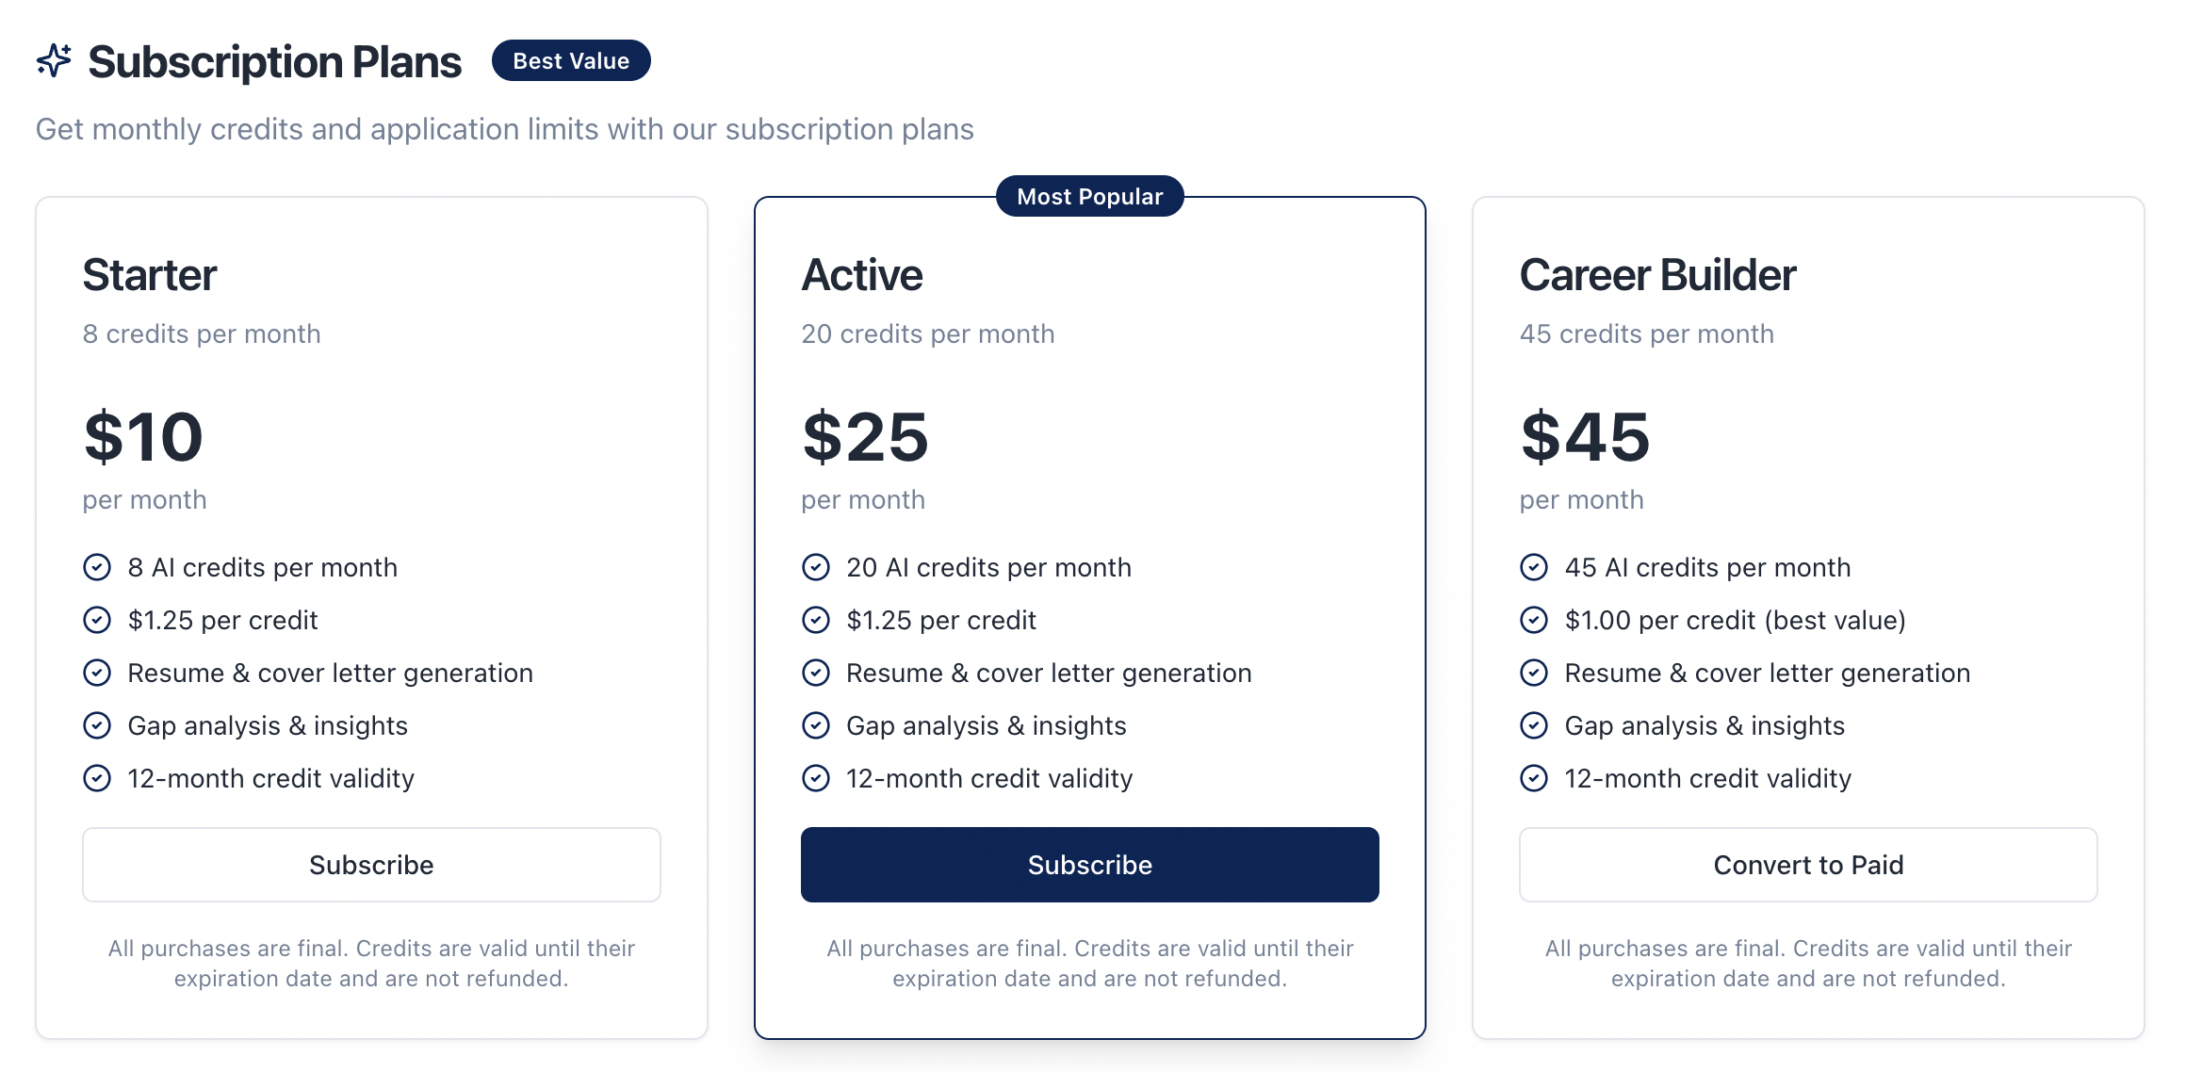Subscribe to the Starter plan
The image size is (2186, 1072).
371,865
